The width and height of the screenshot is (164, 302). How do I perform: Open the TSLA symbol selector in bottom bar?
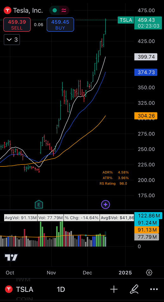coord(19,289)
